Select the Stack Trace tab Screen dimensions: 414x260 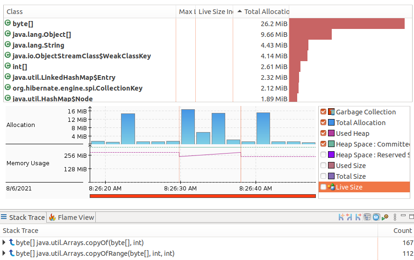click(23, 218)
